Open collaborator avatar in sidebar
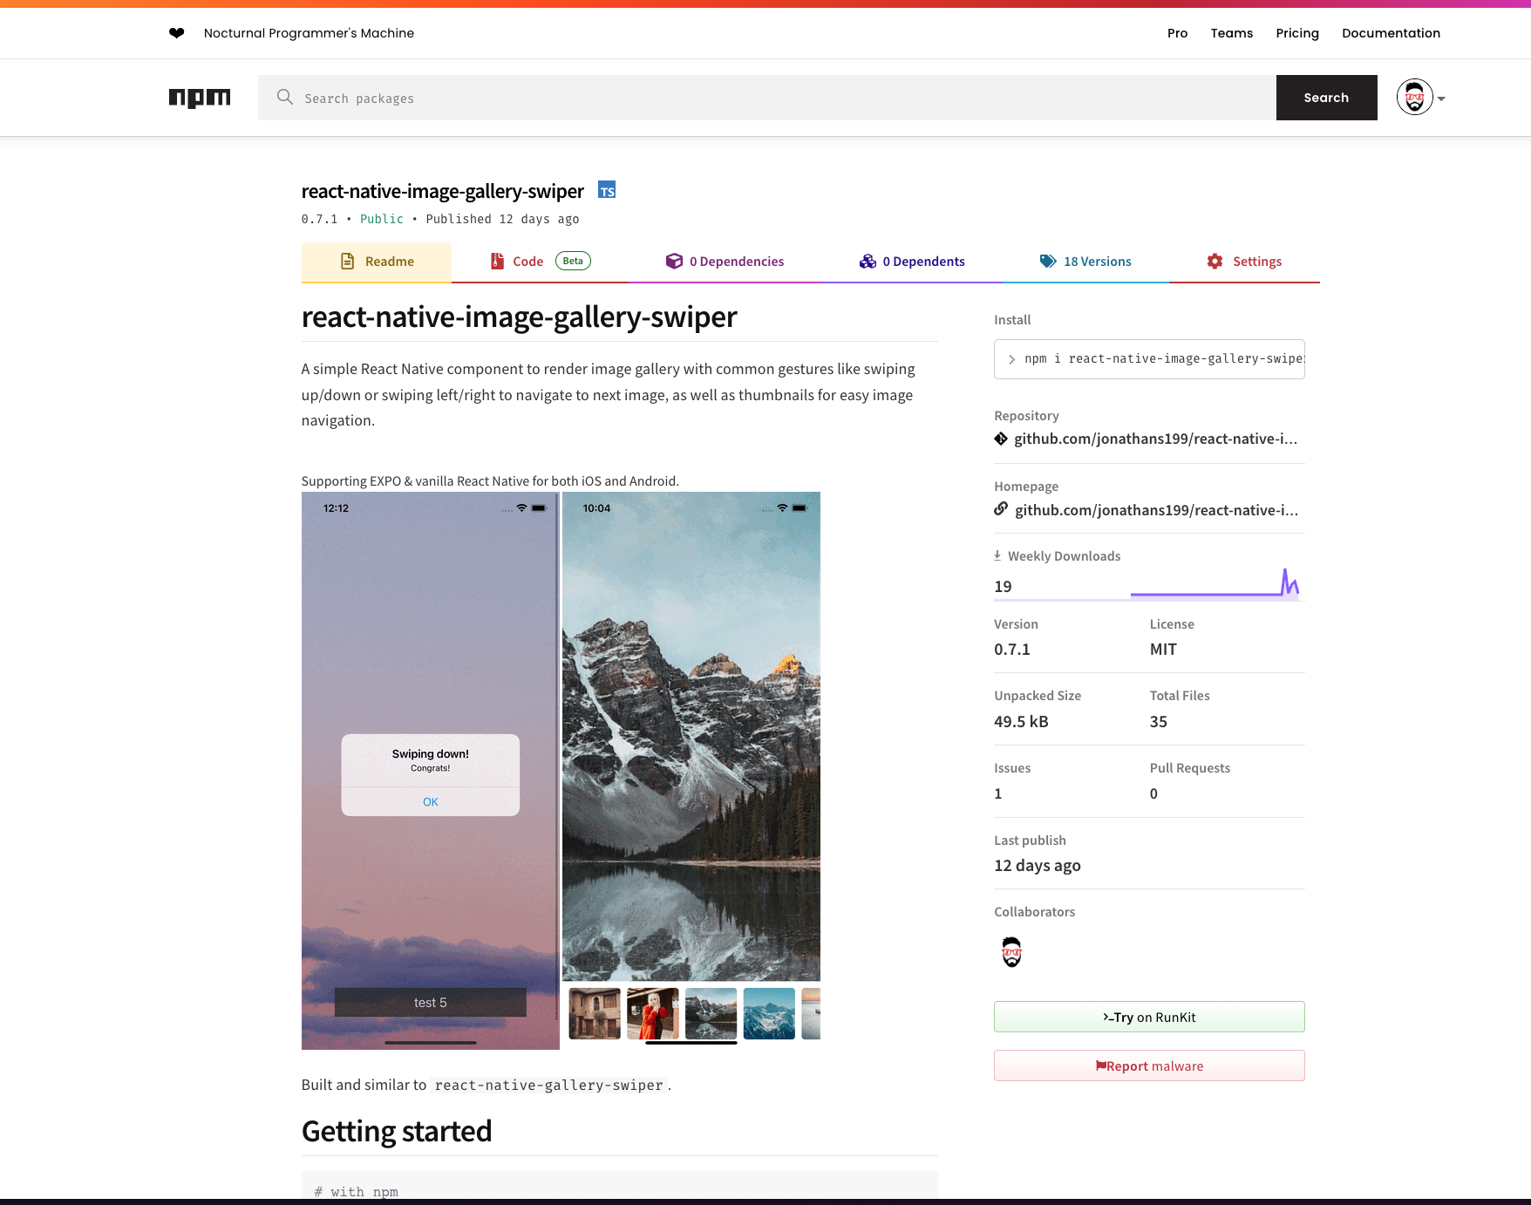This screenshot has width=1531, height=1205. click(x=1011, y=952)
